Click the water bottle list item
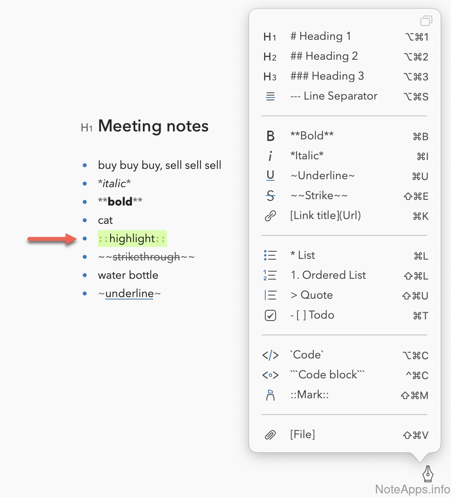The image size is (451, 497). coord(128,275)
